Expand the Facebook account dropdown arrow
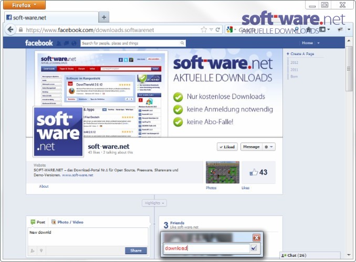356x262 pixels. (318, 43)
